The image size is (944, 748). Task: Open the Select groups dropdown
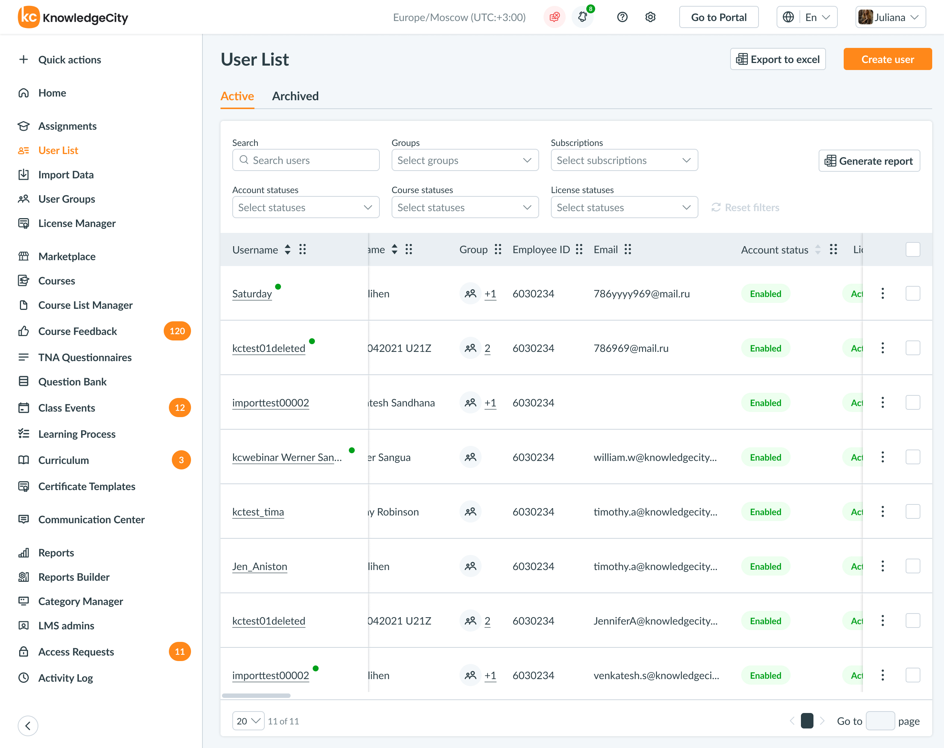tap(465, 160)
